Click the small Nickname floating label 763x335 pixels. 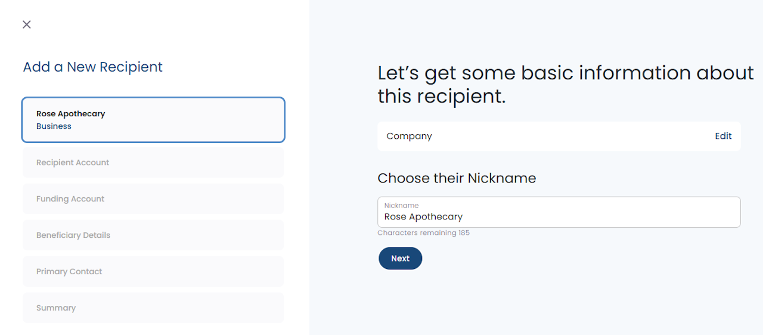pos(401,206)
